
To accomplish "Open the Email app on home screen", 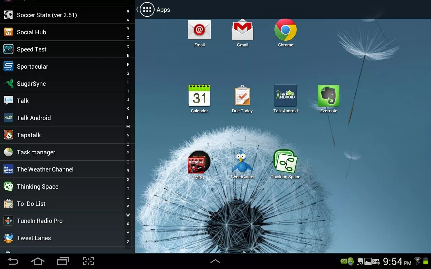I will [x=199, y=33].
